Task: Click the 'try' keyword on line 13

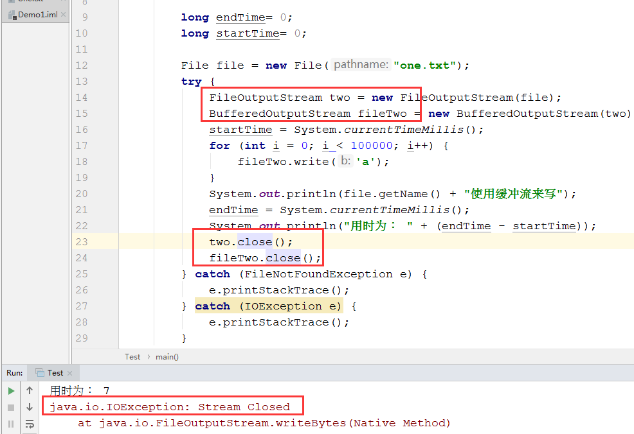Action: pyautogui.click(x=191, y=82)
